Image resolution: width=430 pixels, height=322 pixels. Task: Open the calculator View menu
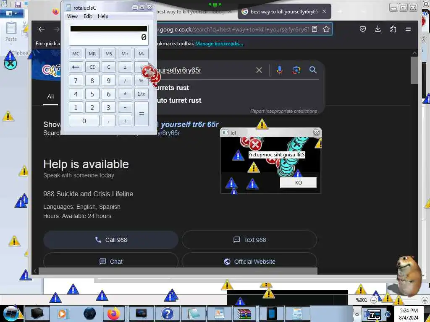coord(72,16)
